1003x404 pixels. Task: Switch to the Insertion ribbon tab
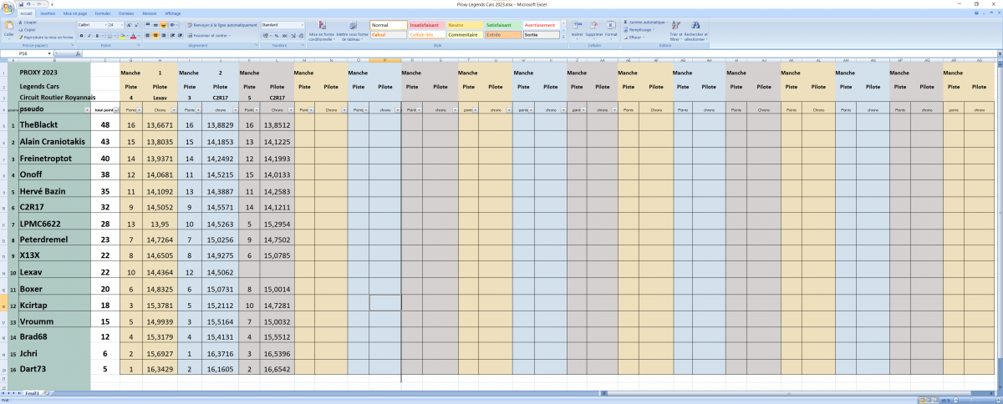(48, 13)
